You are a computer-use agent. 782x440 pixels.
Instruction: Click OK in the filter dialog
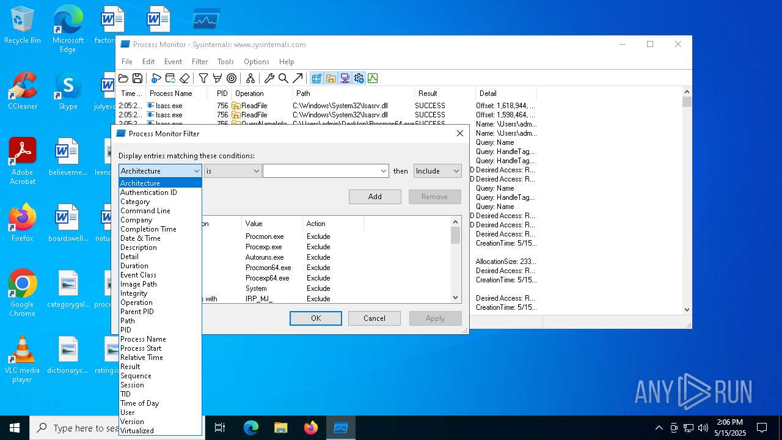pos(316,318)
